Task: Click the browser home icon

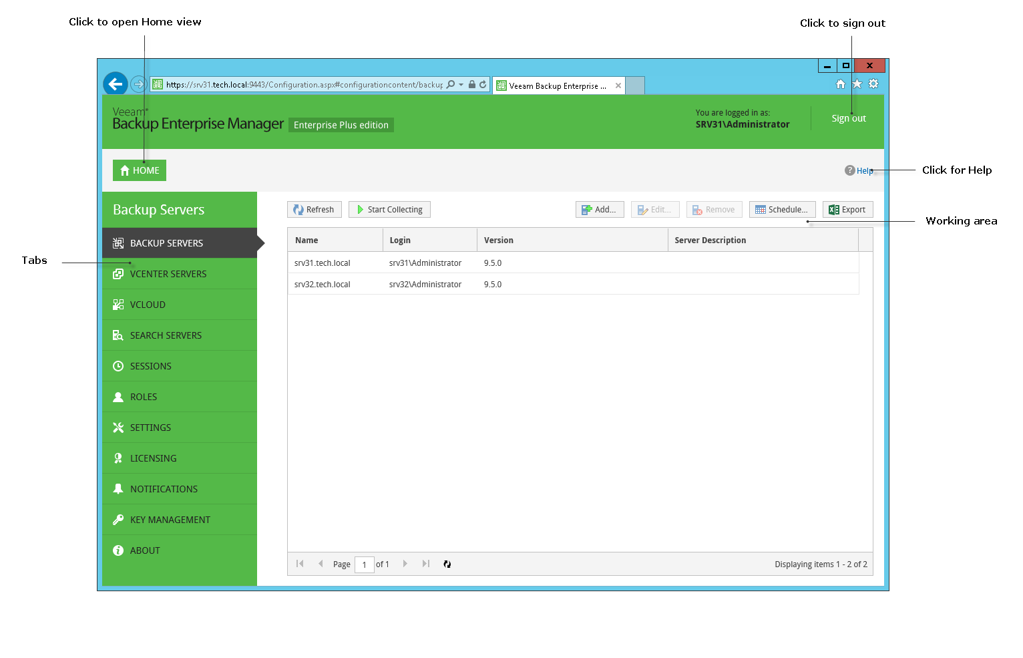Action: (x=841, y=84)
